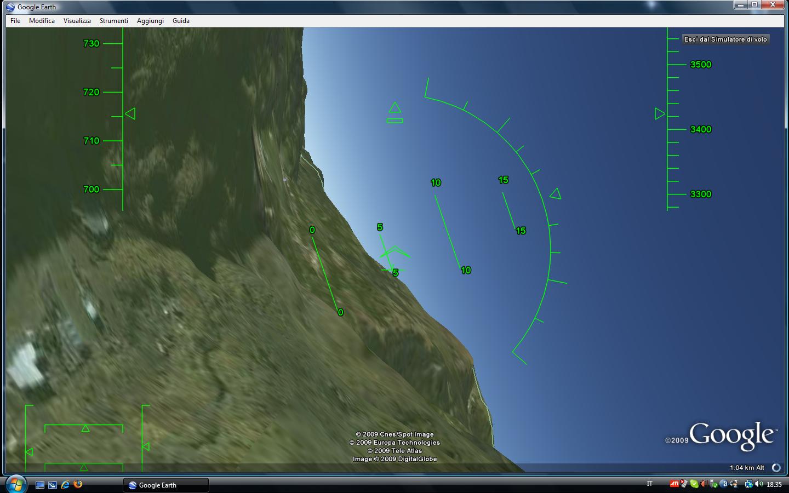The image size is (789, 493).
Task: Open the ATI tray icon
Action: pos(674,484)
